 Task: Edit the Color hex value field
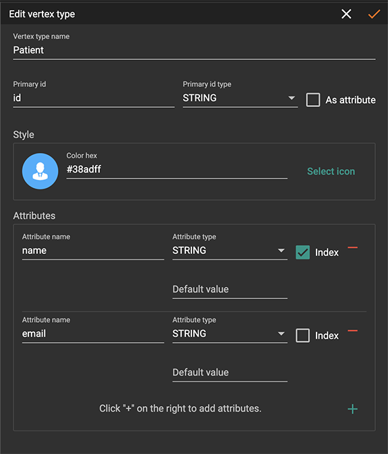pyautogui.click(x=177, y=169)
